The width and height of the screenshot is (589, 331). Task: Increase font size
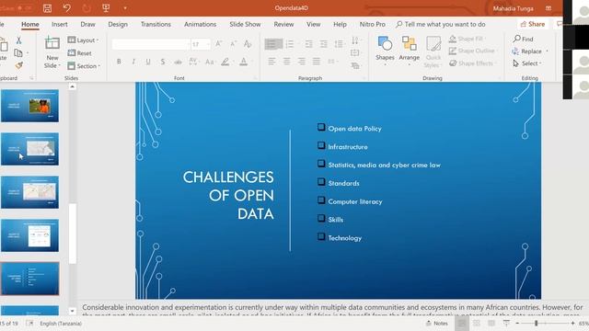point(219,44)
